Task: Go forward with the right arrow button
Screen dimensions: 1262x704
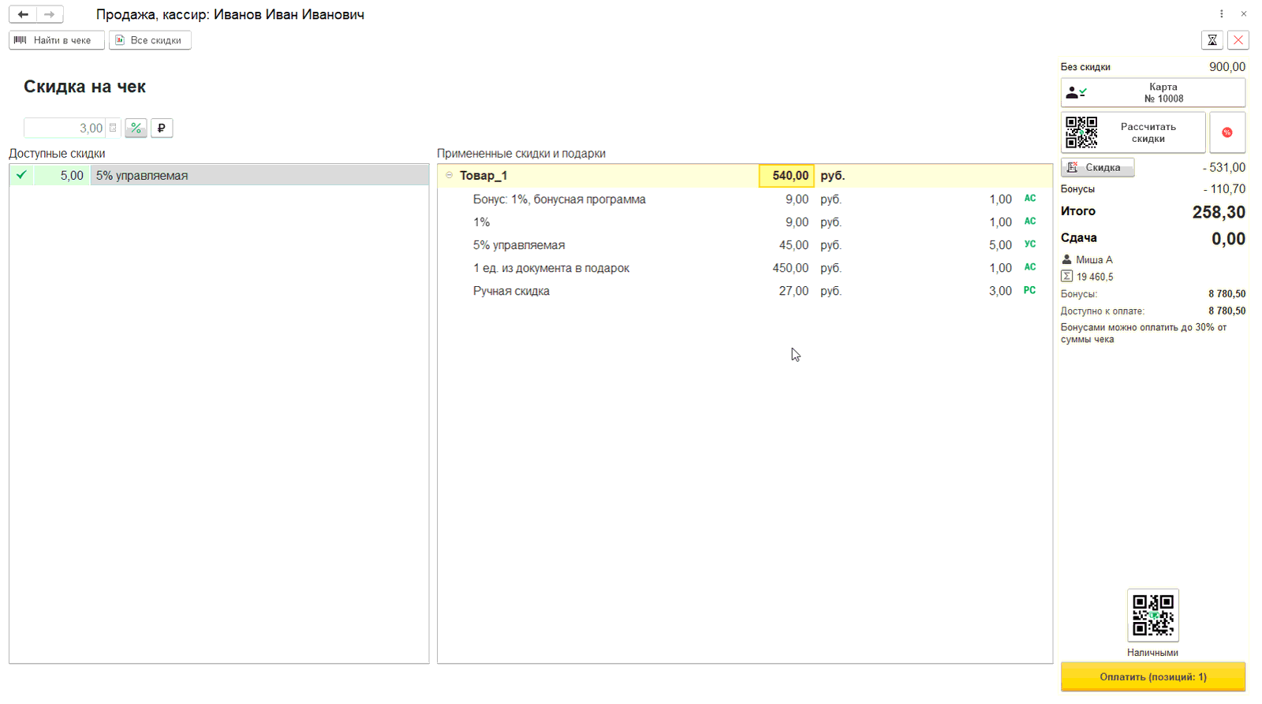Action: 50,14
